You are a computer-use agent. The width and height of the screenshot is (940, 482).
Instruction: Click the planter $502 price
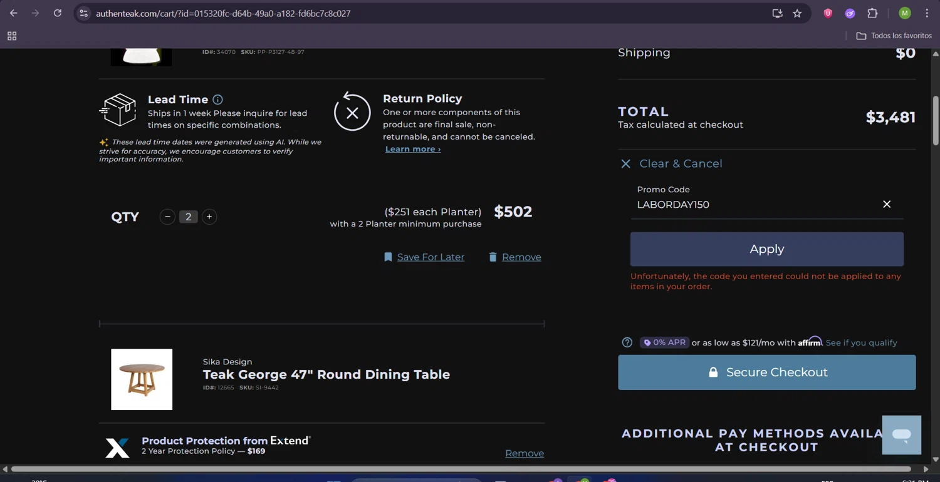pos(513,212)
